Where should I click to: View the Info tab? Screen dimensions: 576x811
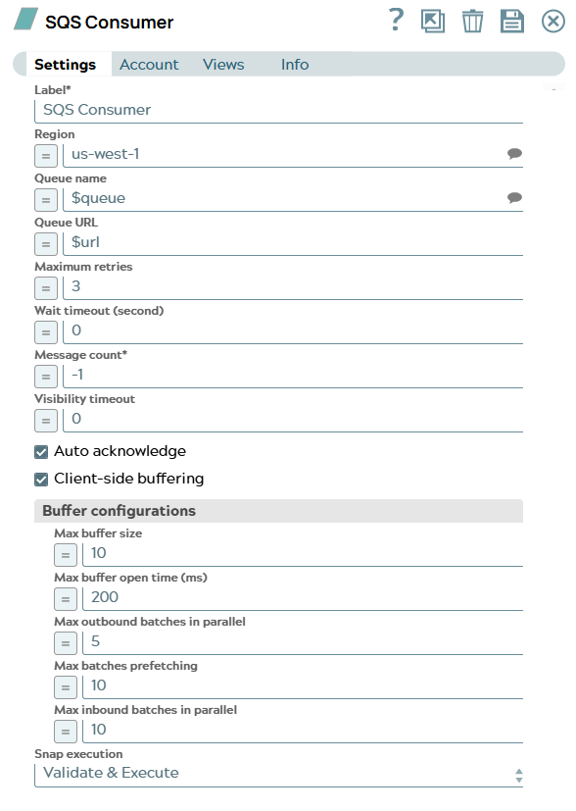click(x=295, y=64)
